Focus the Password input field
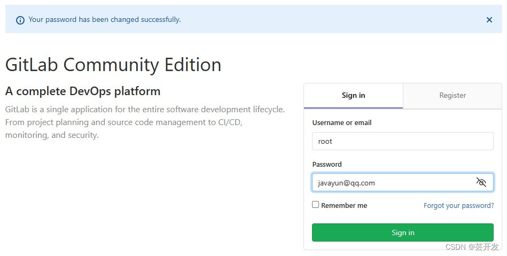Screen dimensions: 507x256 [x=403, y=183]
